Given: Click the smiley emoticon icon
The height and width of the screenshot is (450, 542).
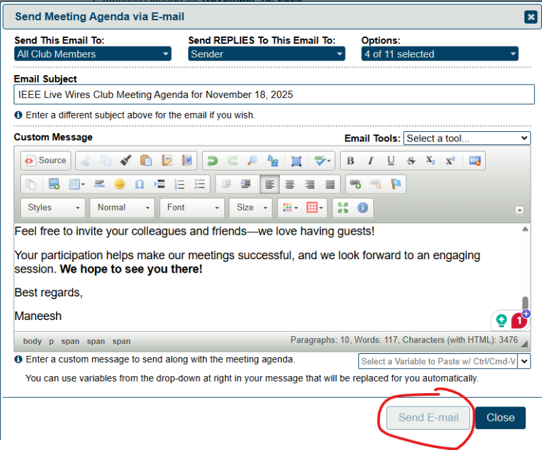Looking at the screenshot, I should (120, 184).
